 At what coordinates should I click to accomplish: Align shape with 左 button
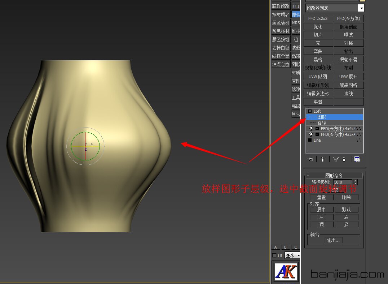[x=322, y=217]
